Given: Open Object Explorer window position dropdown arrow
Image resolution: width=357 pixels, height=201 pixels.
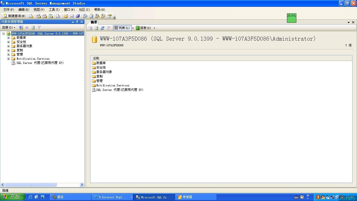Looking at the screenshot, I should click(73, 22).
